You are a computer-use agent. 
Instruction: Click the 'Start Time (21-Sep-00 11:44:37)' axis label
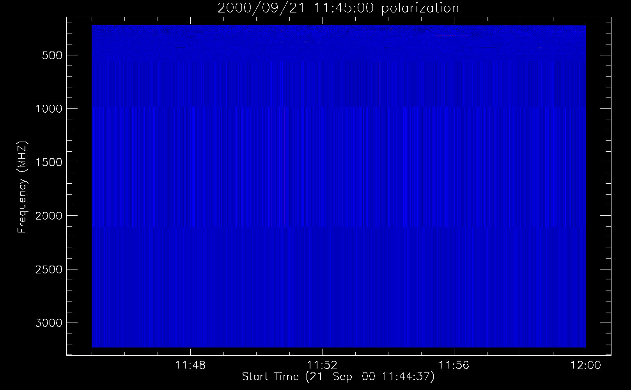[338, 377]
